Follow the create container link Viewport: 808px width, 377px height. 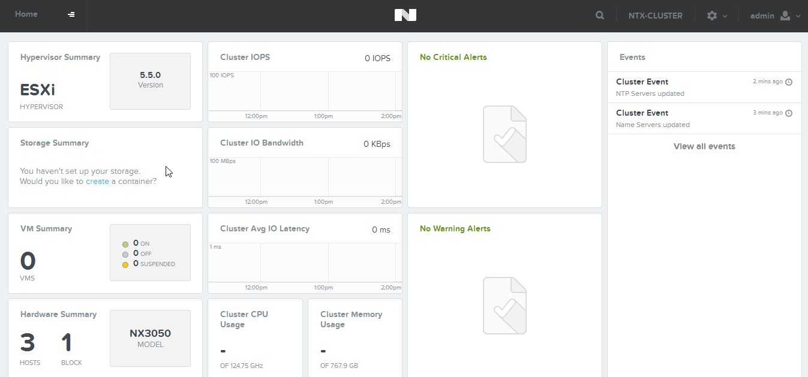pos(97,181)
